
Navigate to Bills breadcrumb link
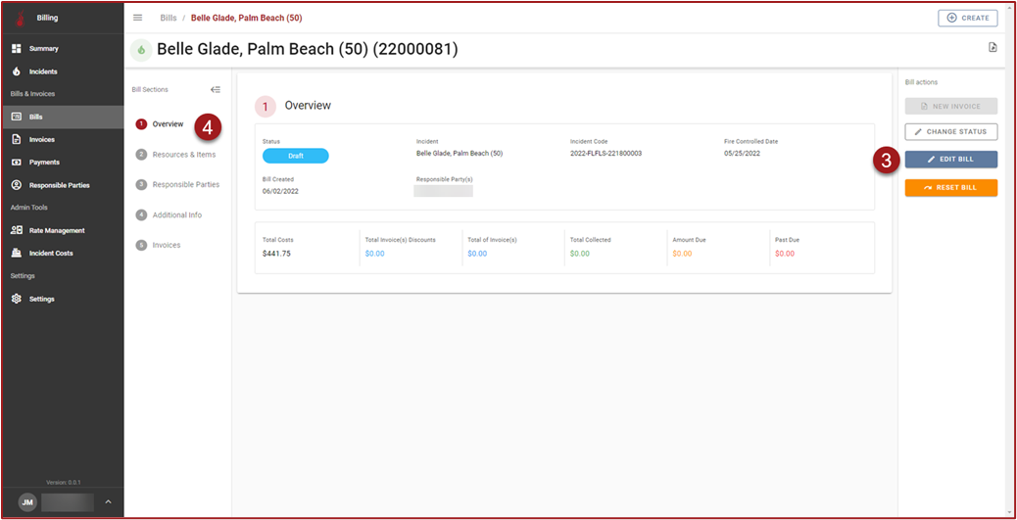click(x=169, y=18)
